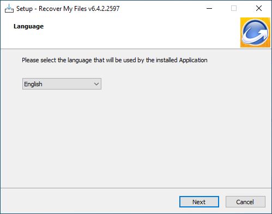Click the footer area left of the Next button
This screenshot has width=272, height=214.
point(89,201)
